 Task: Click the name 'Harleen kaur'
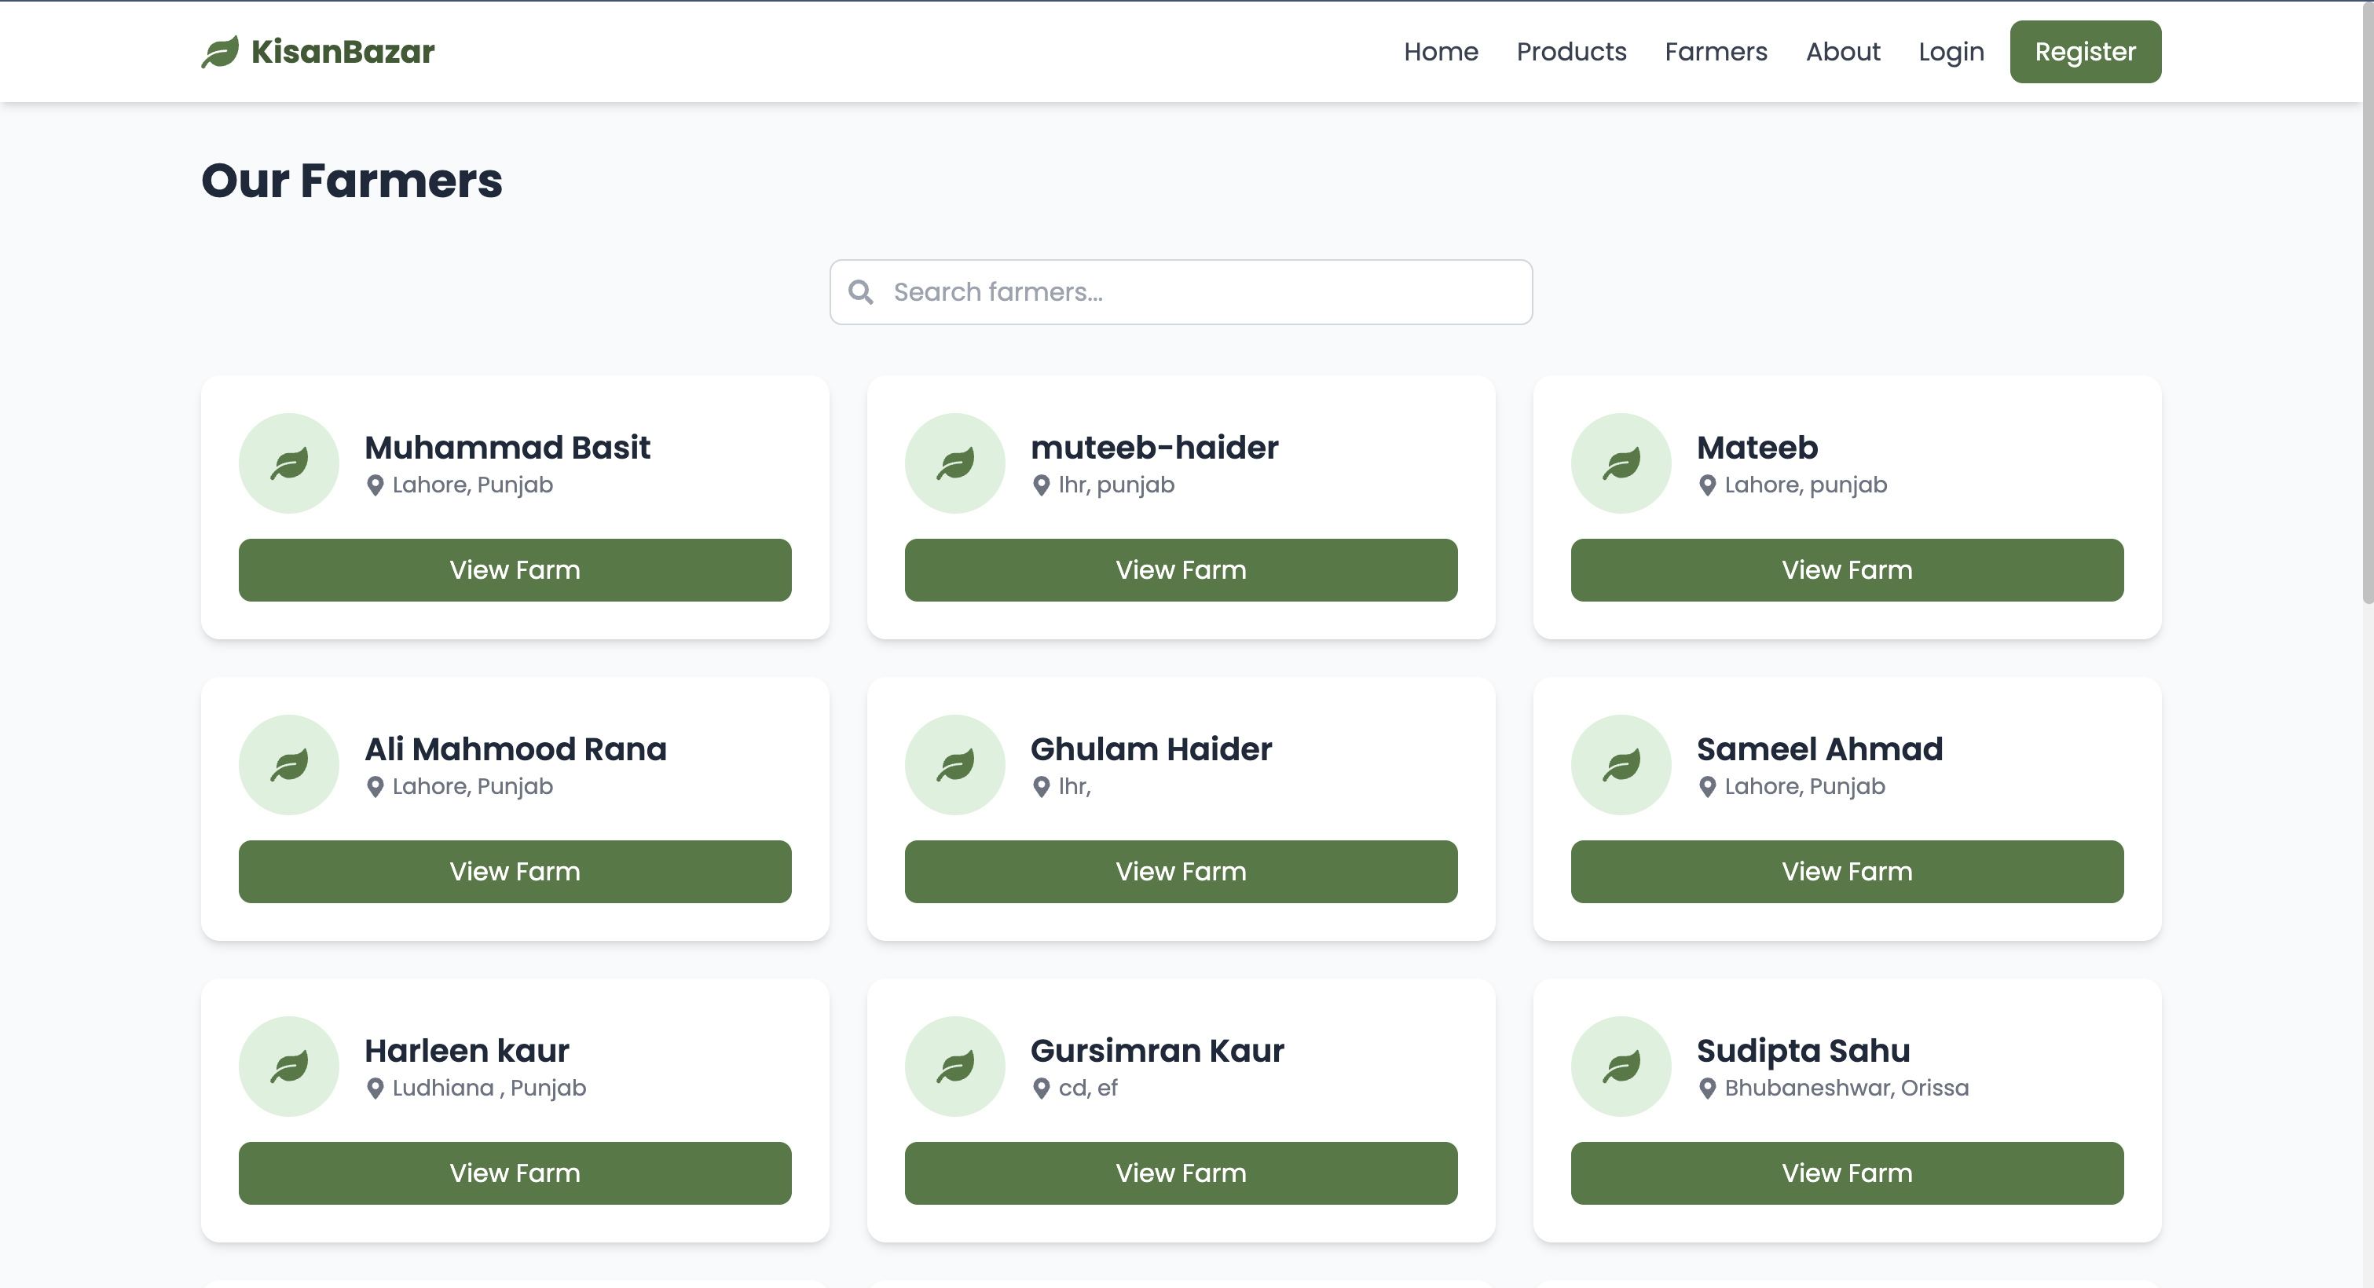coord(467,1052)
